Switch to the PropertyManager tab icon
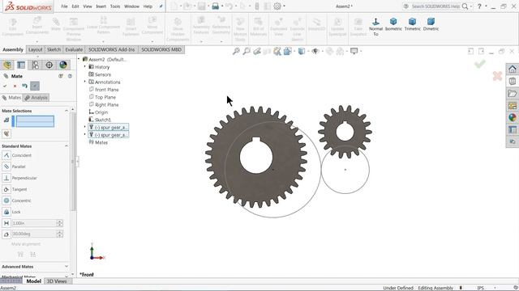This screenshot has height=291, width=519. point(21,65)
